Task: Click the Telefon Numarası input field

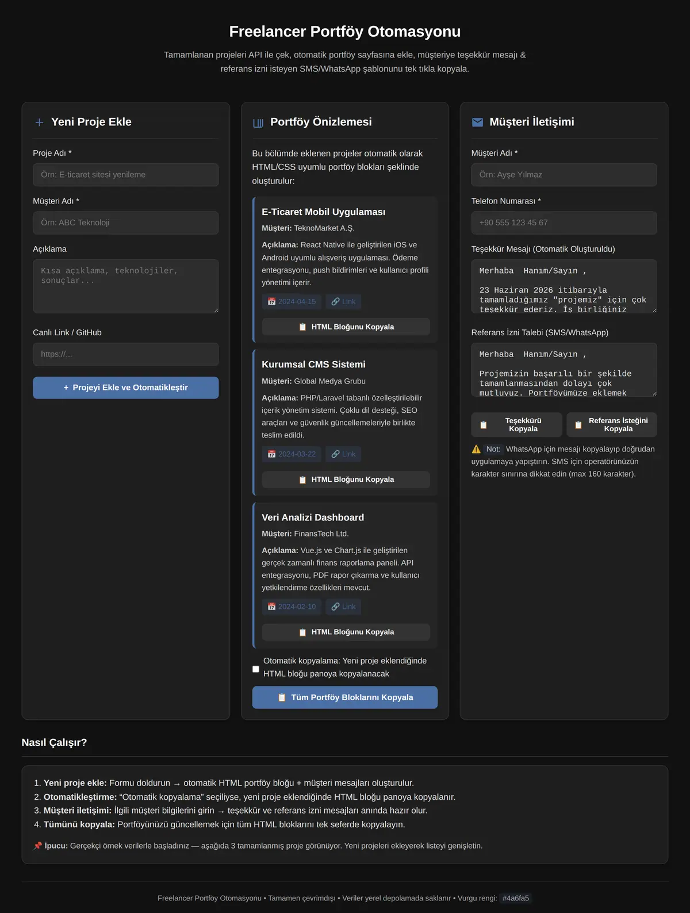Action: click(564, 223)
